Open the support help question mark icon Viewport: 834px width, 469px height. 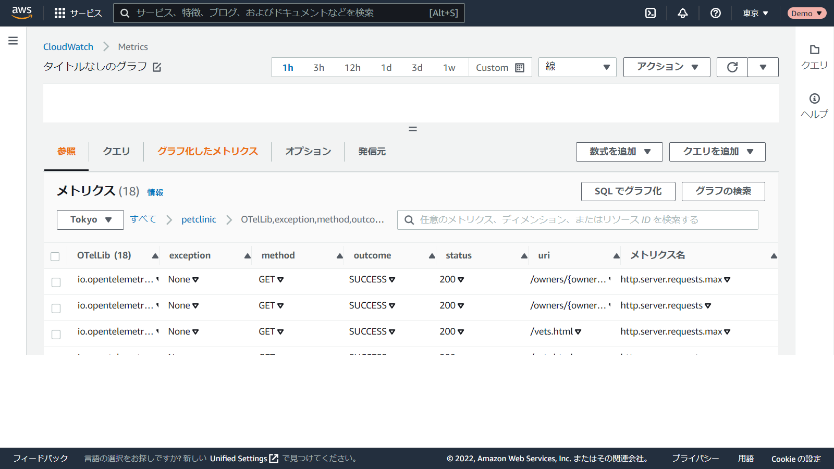click(x=716, y=13)
